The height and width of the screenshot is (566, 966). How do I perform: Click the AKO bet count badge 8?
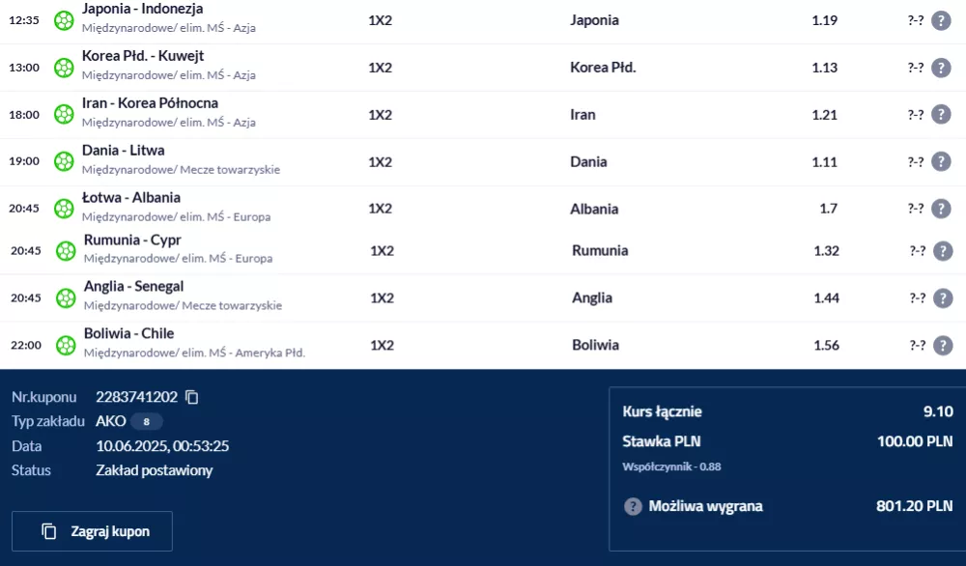[146, 422]
